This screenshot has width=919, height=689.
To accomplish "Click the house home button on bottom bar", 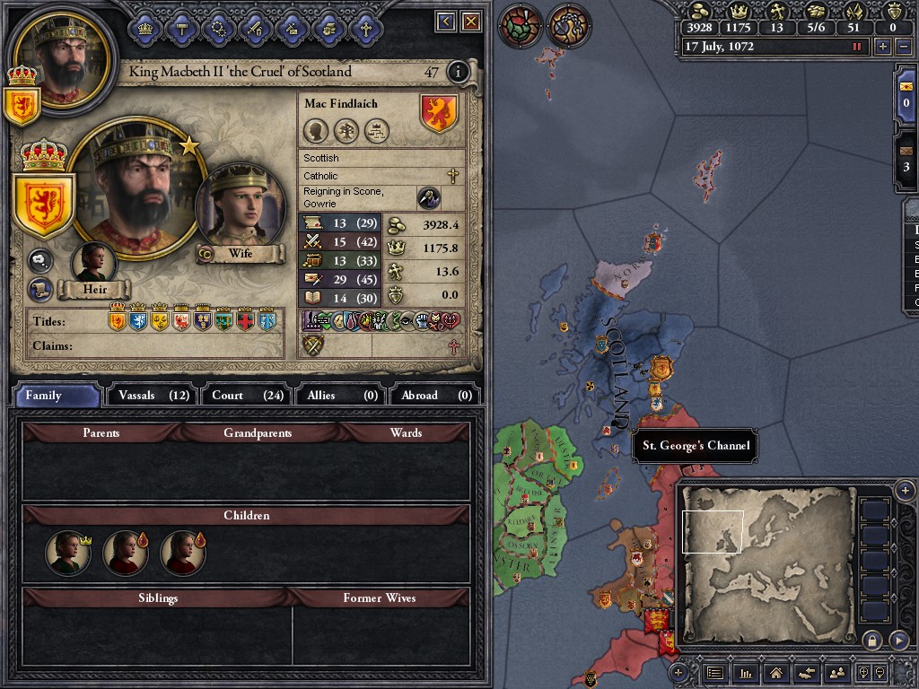I will (x=776, y=673).
